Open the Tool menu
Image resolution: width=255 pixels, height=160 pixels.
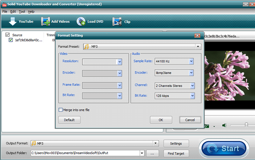(22, 12)
